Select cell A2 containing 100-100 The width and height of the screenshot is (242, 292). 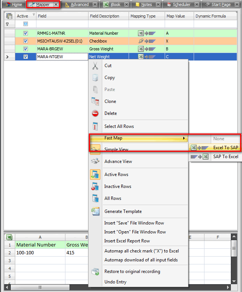coord(40,252)
